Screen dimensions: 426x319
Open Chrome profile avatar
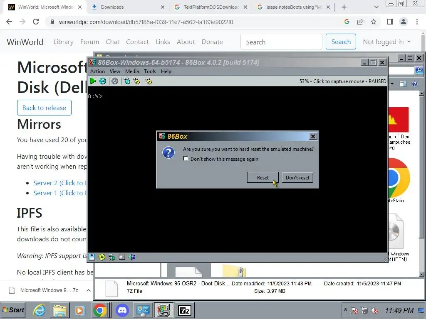(404, 22)
